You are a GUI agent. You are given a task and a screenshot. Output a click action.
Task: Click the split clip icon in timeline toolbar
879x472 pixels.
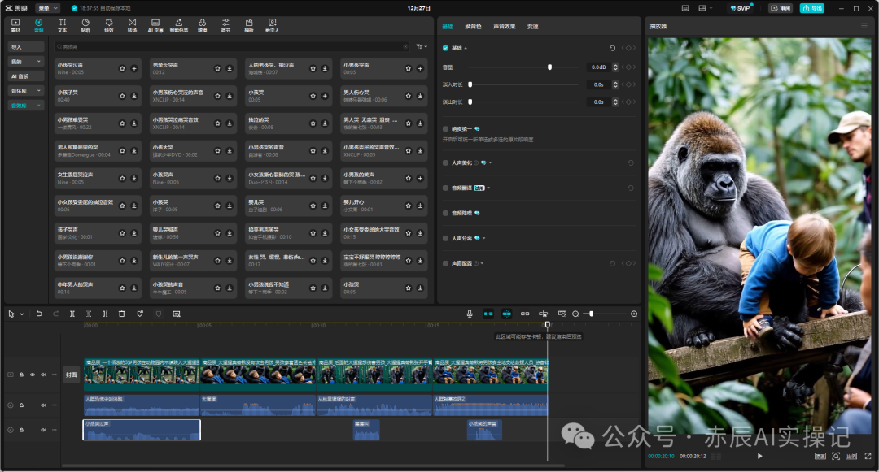point(72,314)
